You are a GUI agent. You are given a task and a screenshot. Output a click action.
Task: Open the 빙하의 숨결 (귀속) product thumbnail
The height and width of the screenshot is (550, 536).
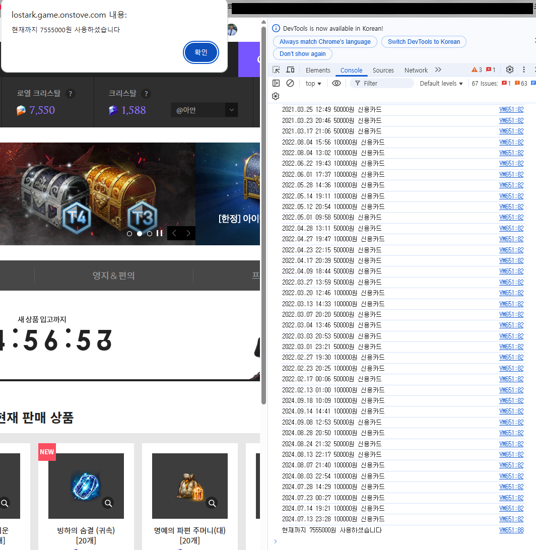[x=86, y=486]
